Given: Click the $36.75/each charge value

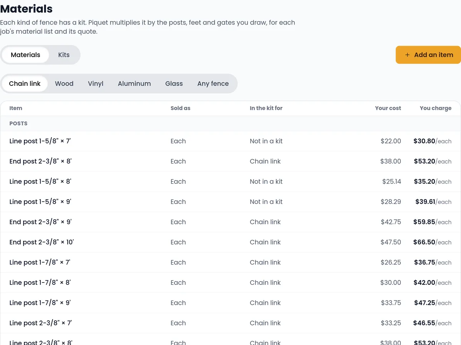Looking at the screenshot, I should (433, 263).
